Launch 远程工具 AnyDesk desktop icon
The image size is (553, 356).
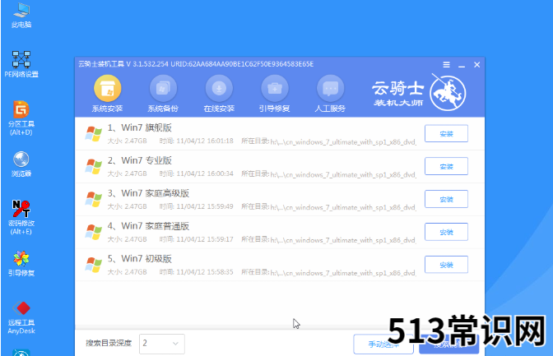21,317
